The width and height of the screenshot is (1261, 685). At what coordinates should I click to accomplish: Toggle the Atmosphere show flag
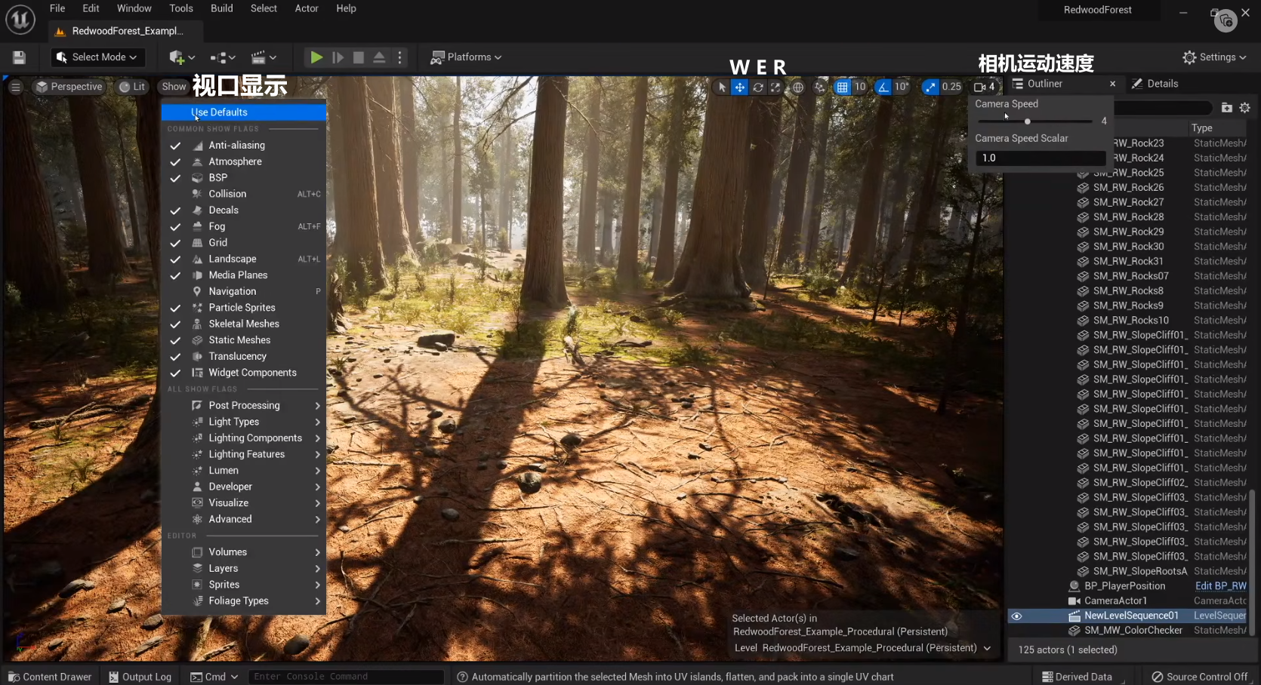coord(244,161)
